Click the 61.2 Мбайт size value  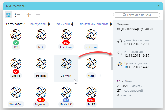click(x=125, y=81)
